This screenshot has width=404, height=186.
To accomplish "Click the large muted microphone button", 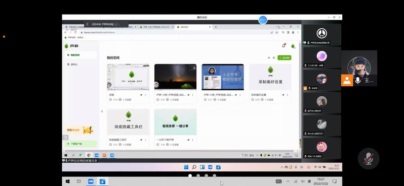I will (x=369, y=158).
